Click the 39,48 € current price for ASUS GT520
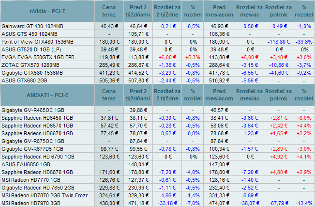 [x=109, y=49]
